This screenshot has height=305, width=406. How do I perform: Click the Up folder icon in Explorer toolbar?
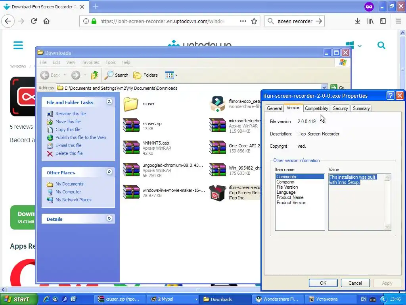coord(94,75)
